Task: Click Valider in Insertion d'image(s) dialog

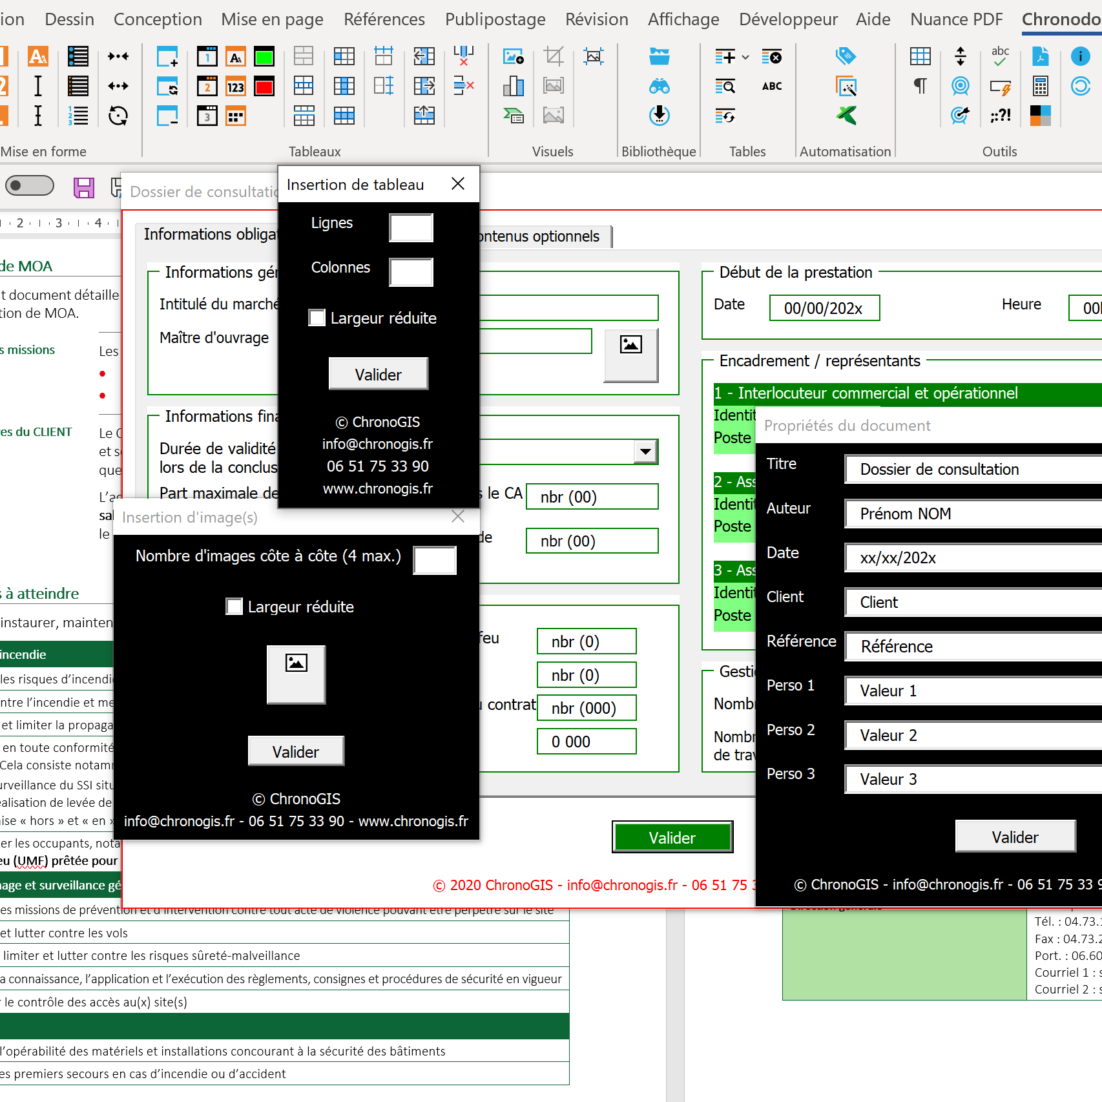Action: (296, 751)
